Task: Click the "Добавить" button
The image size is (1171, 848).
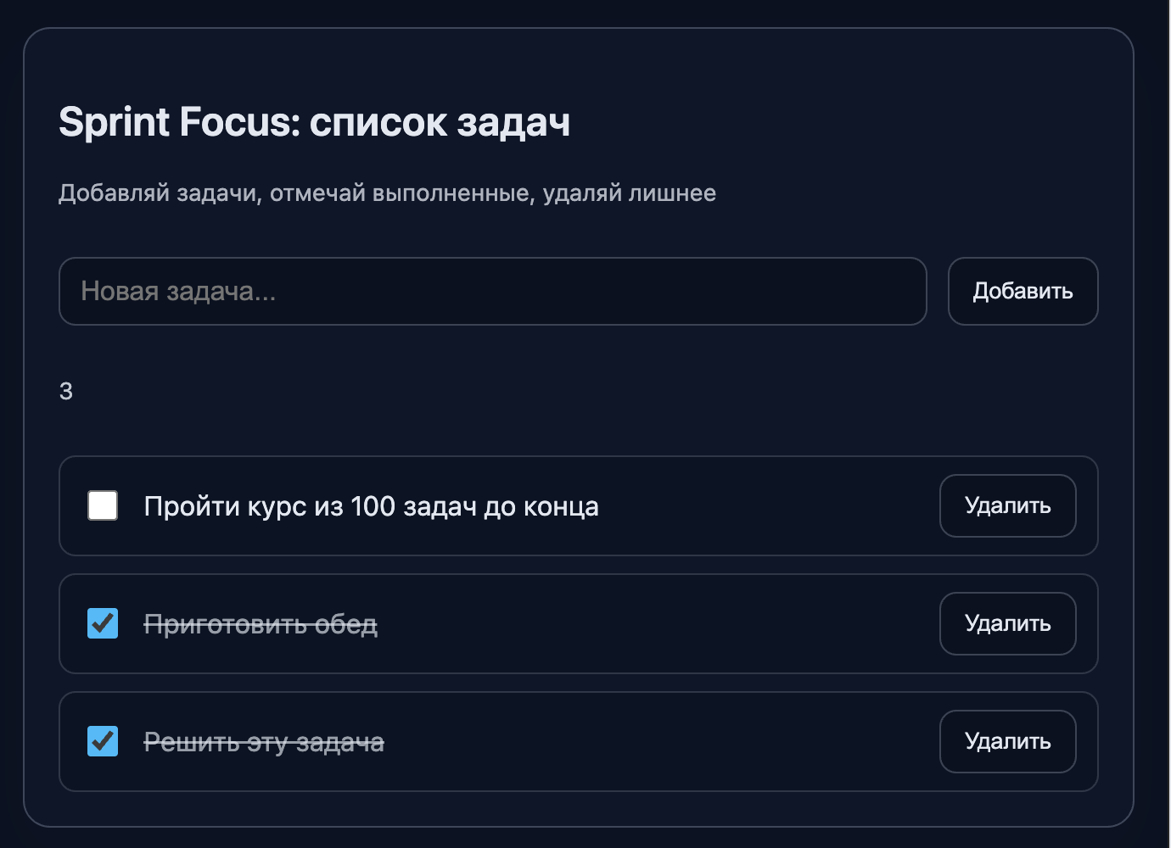Action: pyautogui.click(x=1023, y=291)
